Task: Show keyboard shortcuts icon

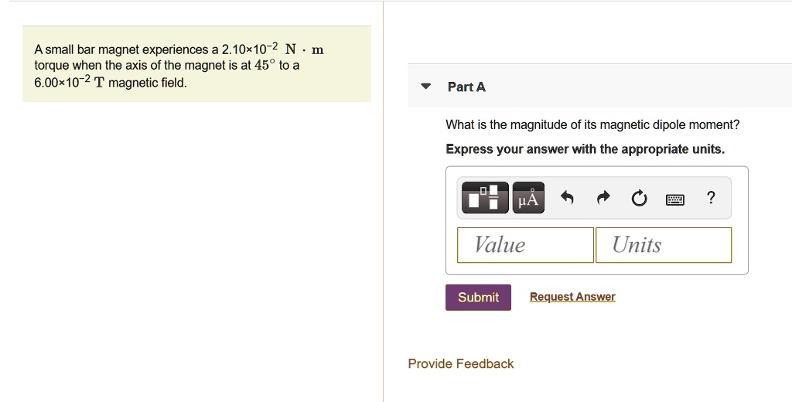Action: (x=675, y=199)
